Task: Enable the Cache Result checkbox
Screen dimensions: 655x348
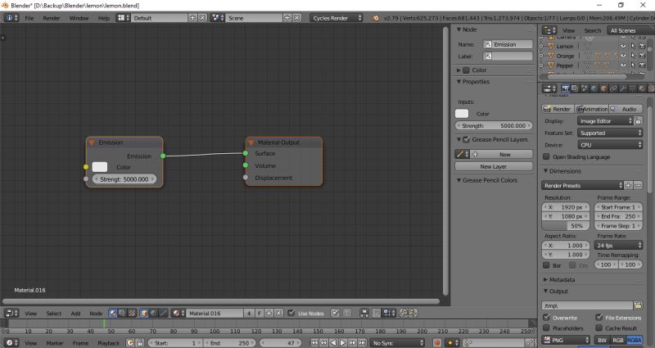Action: [x=599, y=328]
